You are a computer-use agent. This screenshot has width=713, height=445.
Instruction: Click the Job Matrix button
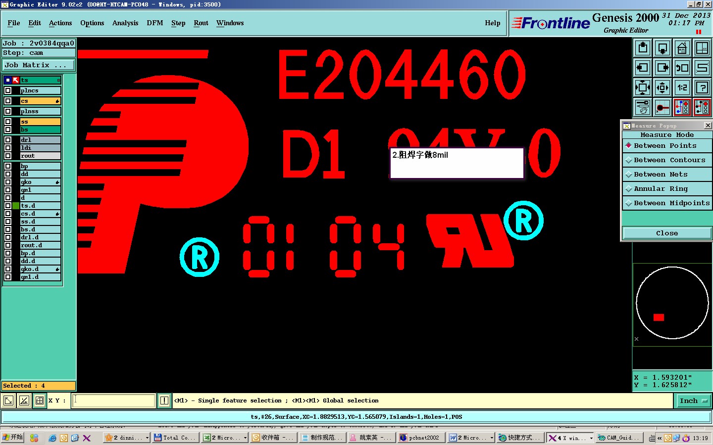point(39,65)
